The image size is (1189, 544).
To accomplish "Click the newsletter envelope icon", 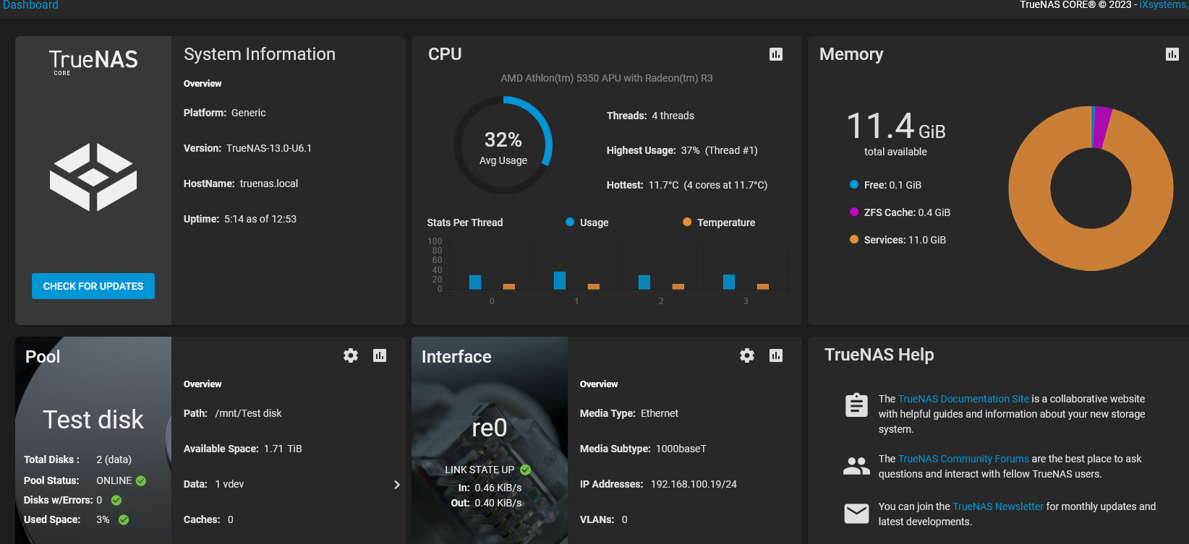I will (x=856, y=514).
